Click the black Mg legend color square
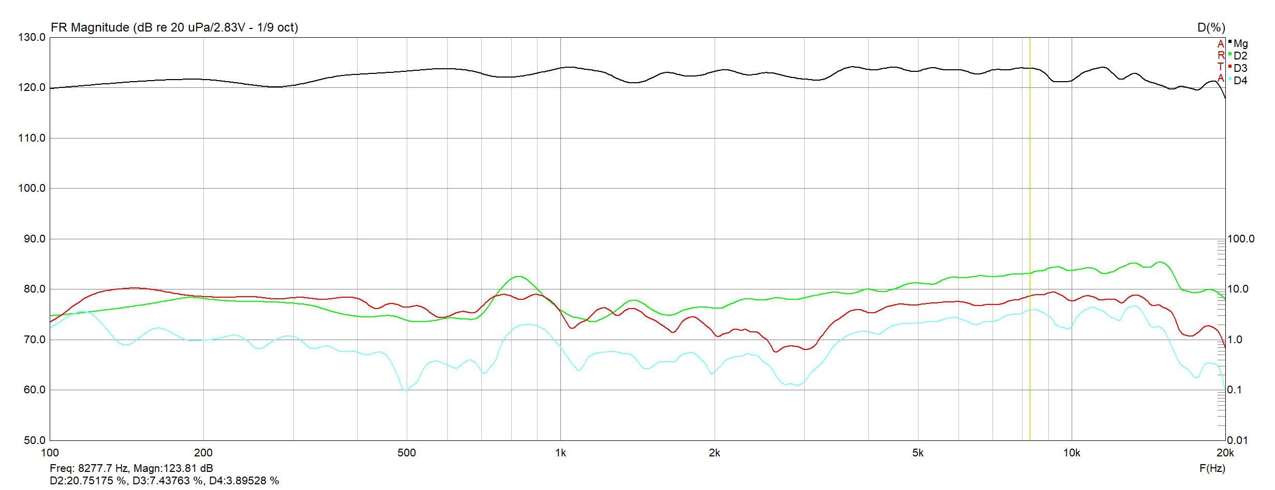The width and height of the screenshot is (1275, 490). pos(1230,41)
